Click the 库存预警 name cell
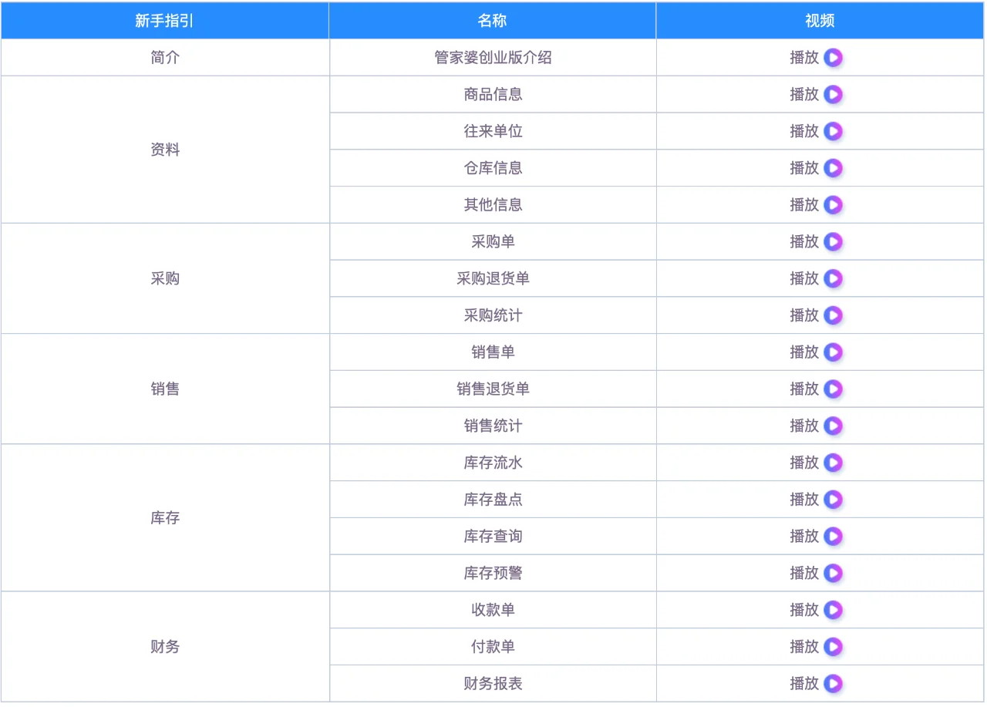 pyautogui.click(x=493, y=573)
